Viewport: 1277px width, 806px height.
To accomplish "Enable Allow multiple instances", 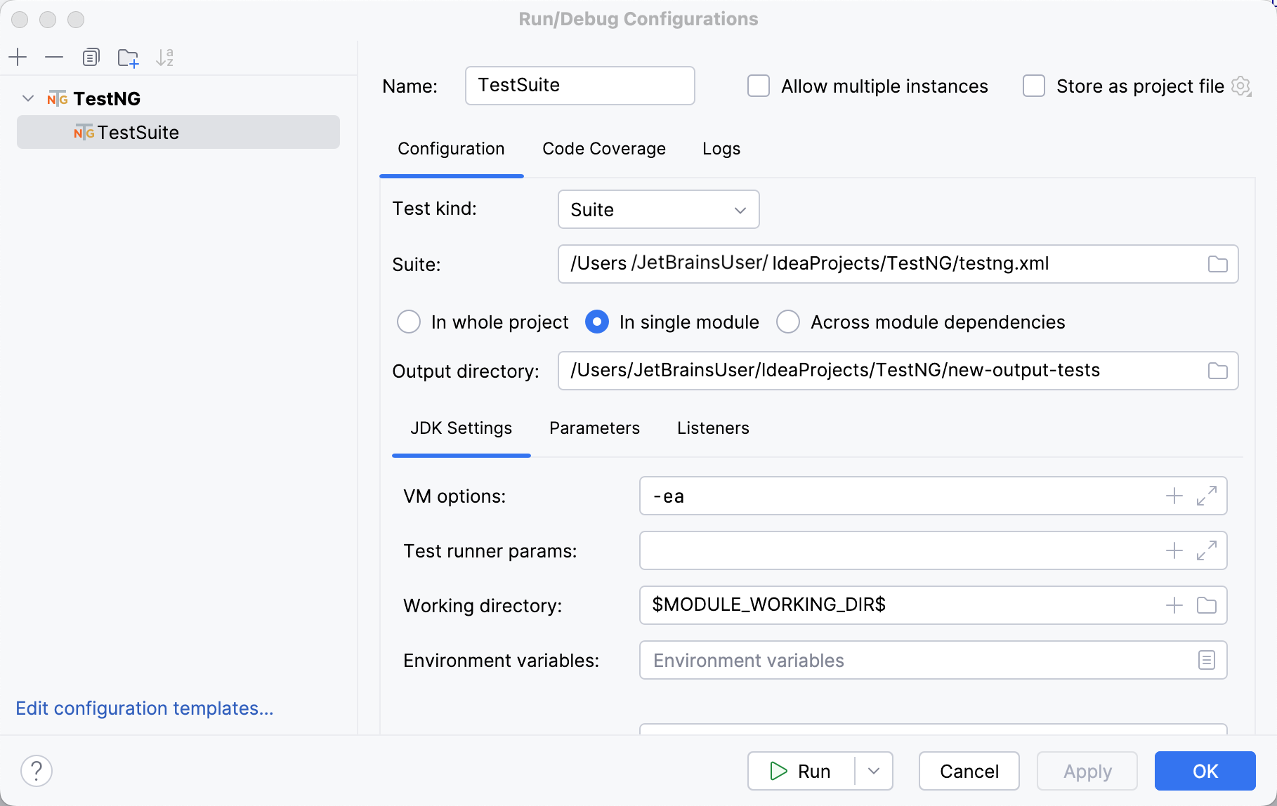I will tap(758, 86).
